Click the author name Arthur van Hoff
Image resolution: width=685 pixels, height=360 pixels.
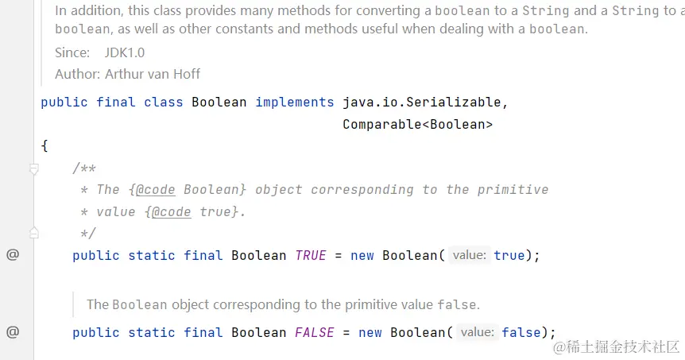153,74
